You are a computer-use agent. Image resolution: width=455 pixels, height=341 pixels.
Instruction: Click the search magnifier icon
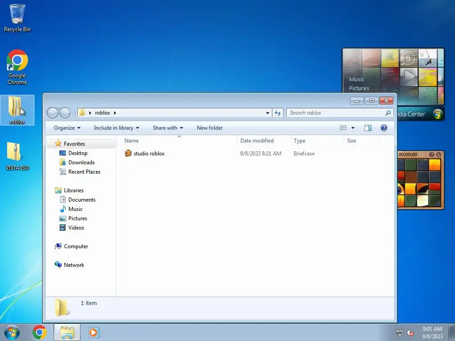point(387,113)
